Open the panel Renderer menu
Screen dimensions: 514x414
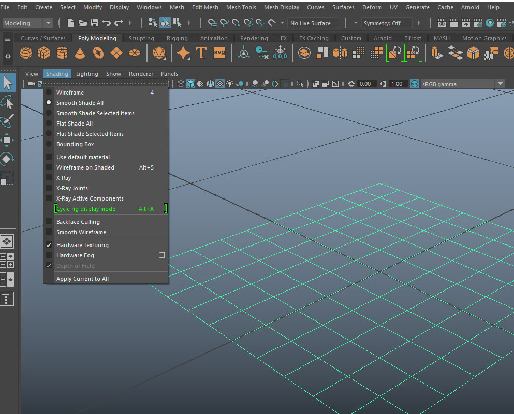[141, 74]
